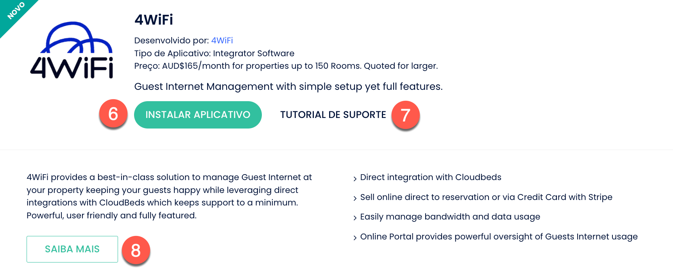
Task: Click the Preço AUD$165/month pricing text
Action: coord(286,66)
